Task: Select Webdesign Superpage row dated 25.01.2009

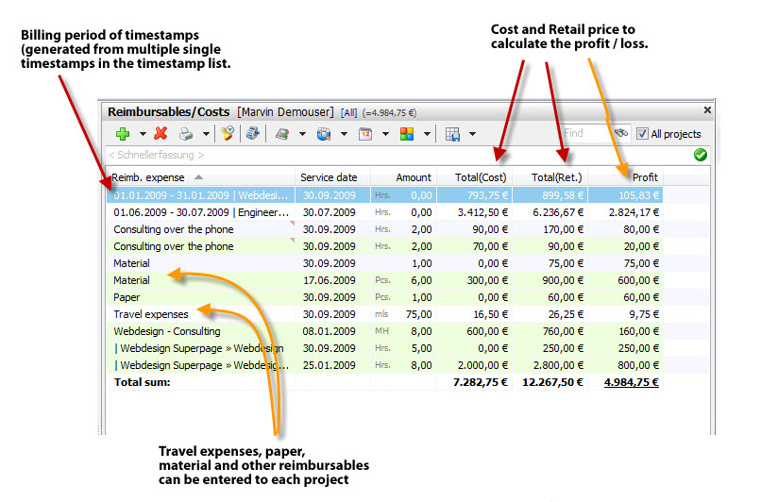Action: tap(384, 365)
